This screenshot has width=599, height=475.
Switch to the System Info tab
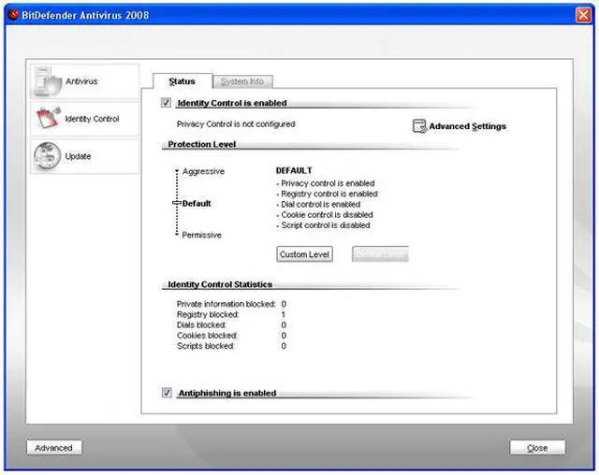242,82
